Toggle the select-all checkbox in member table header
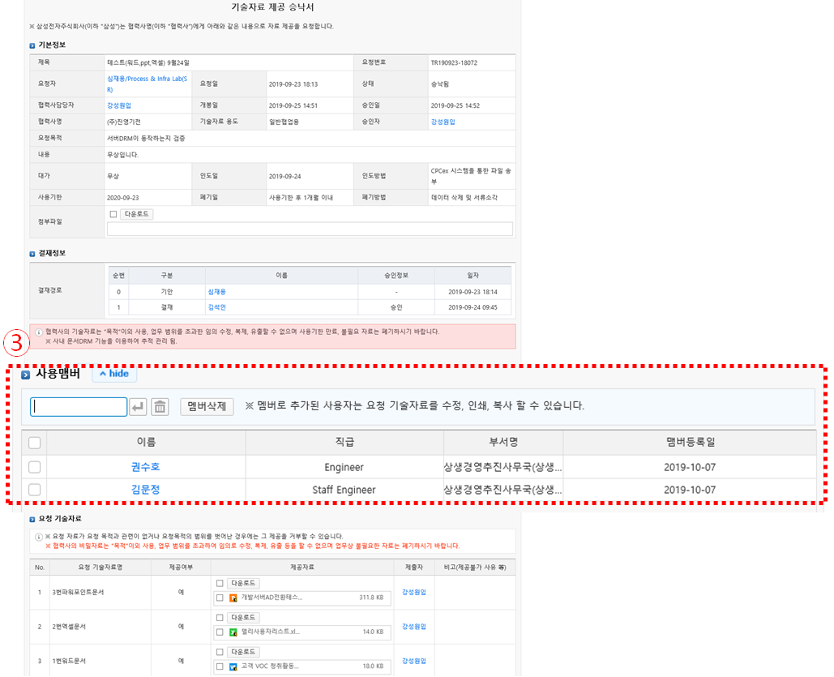 pyautogui.click(x=34, y=443)
